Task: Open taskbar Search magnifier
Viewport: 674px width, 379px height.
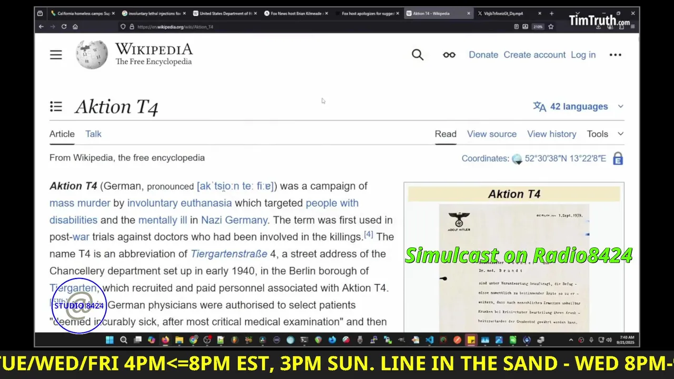Action: click(124, 340)
